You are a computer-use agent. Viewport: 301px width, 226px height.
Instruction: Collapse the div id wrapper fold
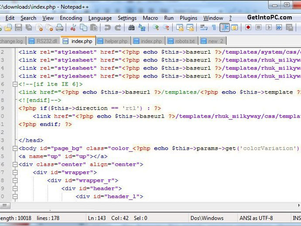click(x=15, y=172)
